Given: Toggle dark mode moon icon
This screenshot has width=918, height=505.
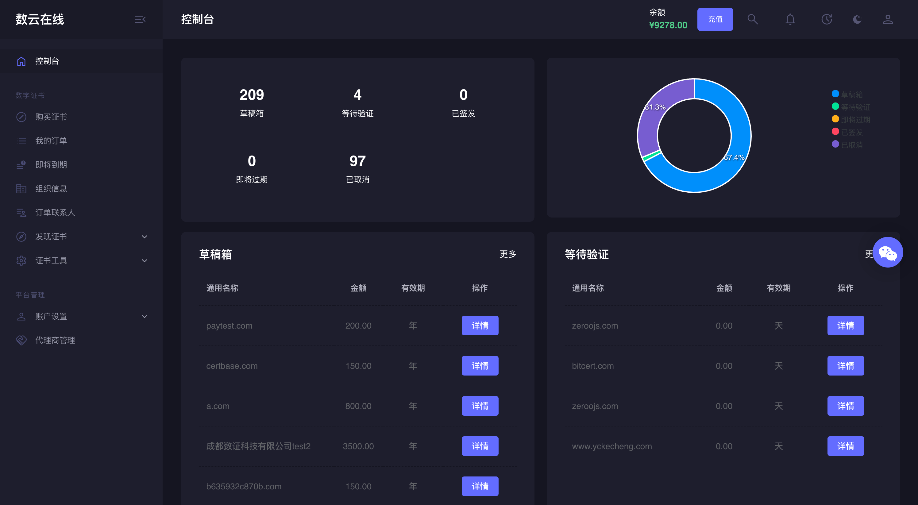Looking at the screenshot, I should 857,19.
